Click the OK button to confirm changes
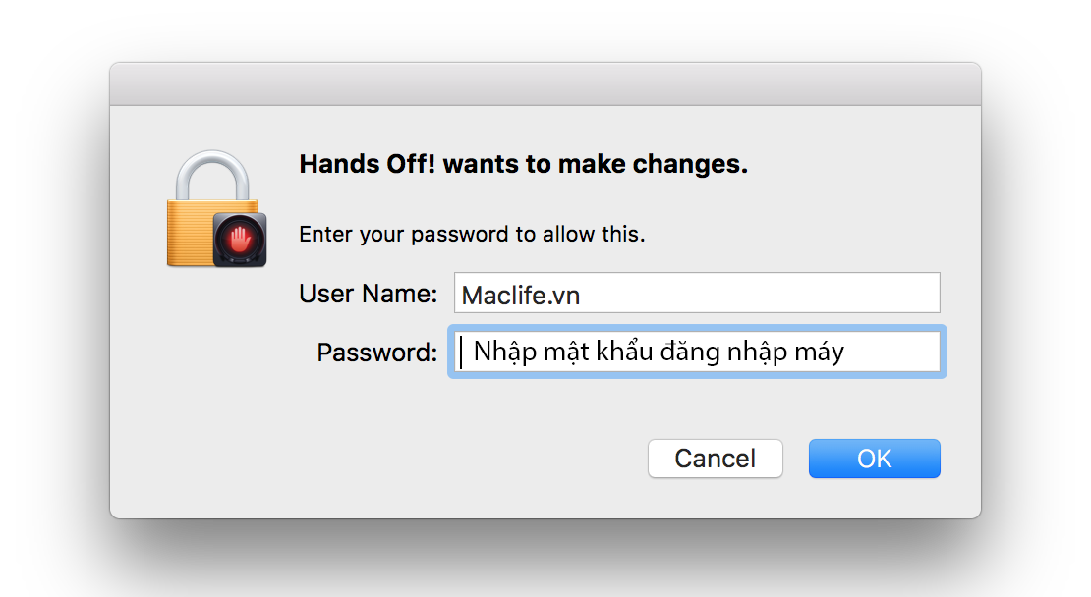 (874, 458)
